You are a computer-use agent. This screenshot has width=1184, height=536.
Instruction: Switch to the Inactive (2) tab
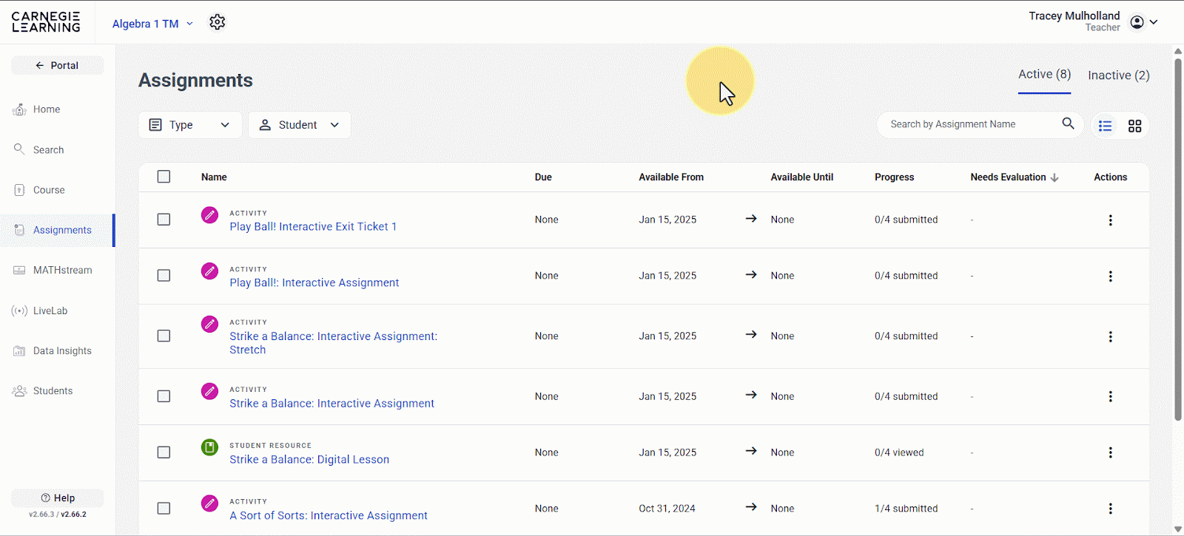point(1118,75)
